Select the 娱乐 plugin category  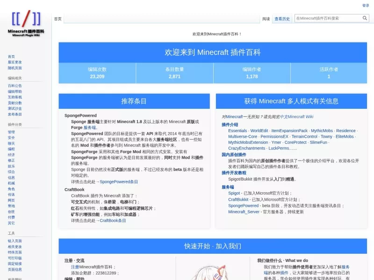(11, 166)
